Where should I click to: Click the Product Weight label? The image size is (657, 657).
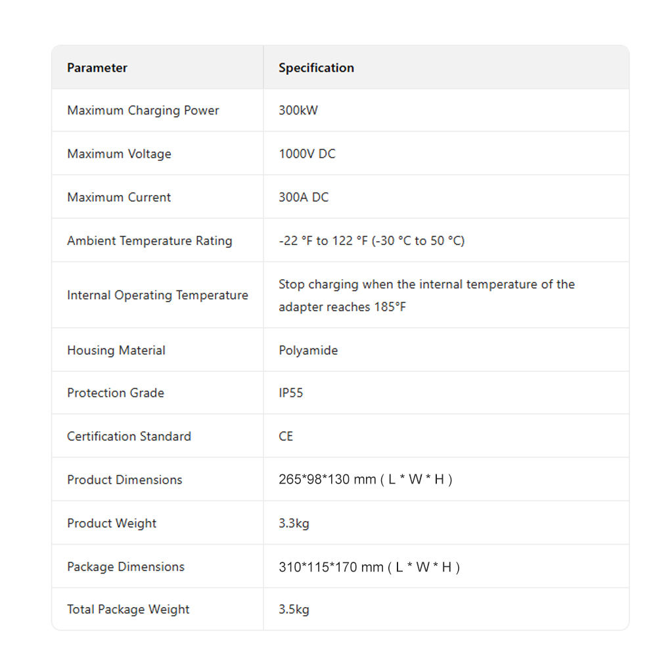tap(112, 523)
